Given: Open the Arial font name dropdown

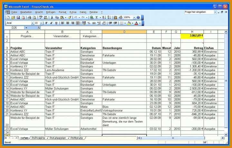Looking at the screenshot, I should pos(32,23).
